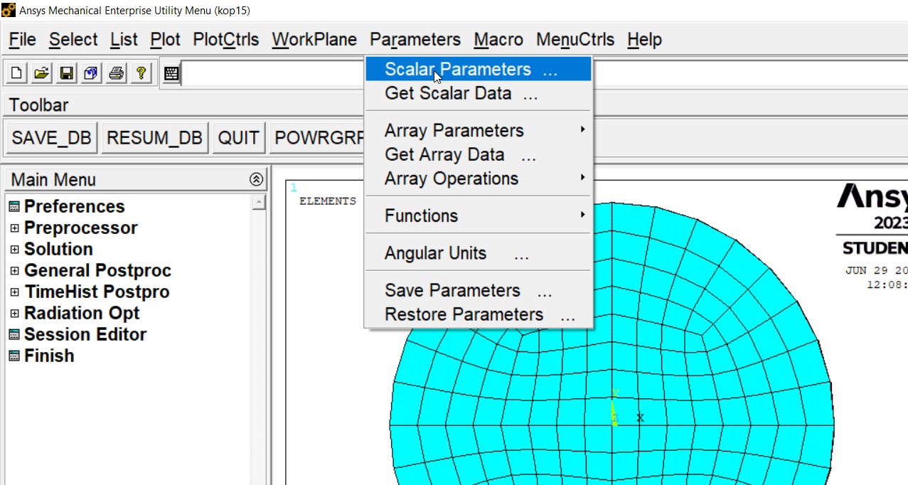
Task: Click the keyboard Raise Hidden icon
Action: tap(171, 73)
